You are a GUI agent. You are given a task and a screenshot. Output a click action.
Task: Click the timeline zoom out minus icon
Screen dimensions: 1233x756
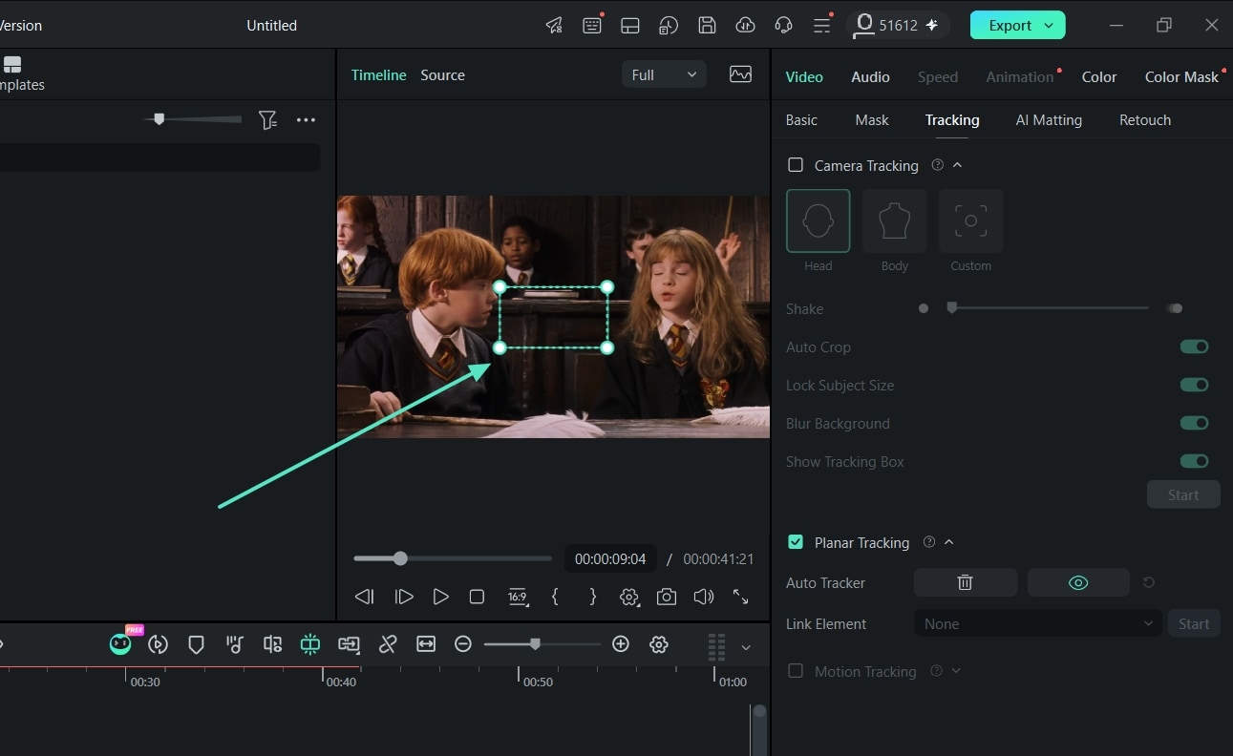[x=463, y=644]
